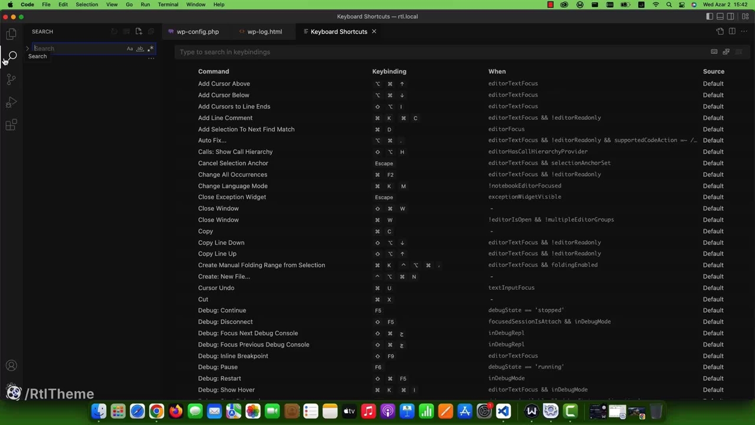Image resolution: width=755 pixels, height=425 pixels.
Task: Toggle primary side bar layout button
Action: [709, 17]
